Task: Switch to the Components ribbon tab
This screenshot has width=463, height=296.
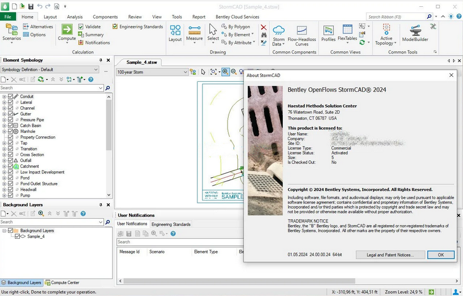Action: click(x=105, y=17)
